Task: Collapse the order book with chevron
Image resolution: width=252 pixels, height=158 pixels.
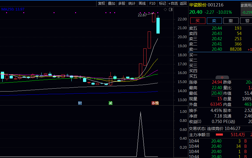Action: pos(223,78)
